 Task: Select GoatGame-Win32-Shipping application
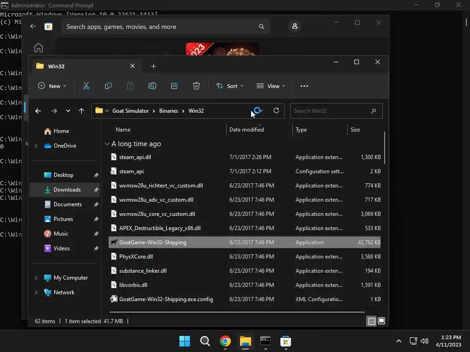[245, 242]
